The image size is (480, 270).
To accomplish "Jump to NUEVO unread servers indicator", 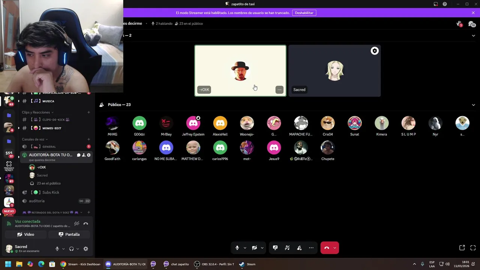I will click(x=9, y=211).
